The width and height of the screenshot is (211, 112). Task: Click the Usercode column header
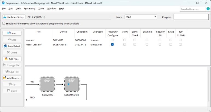(x=98, y=32)
